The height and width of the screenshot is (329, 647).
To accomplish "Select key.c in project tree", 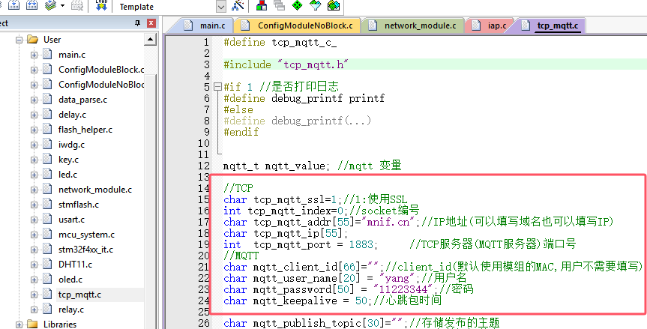I will (x=68, y=160).
